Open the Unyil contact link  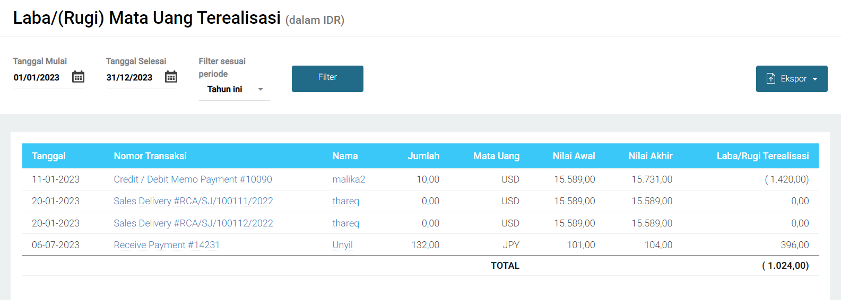342,245
